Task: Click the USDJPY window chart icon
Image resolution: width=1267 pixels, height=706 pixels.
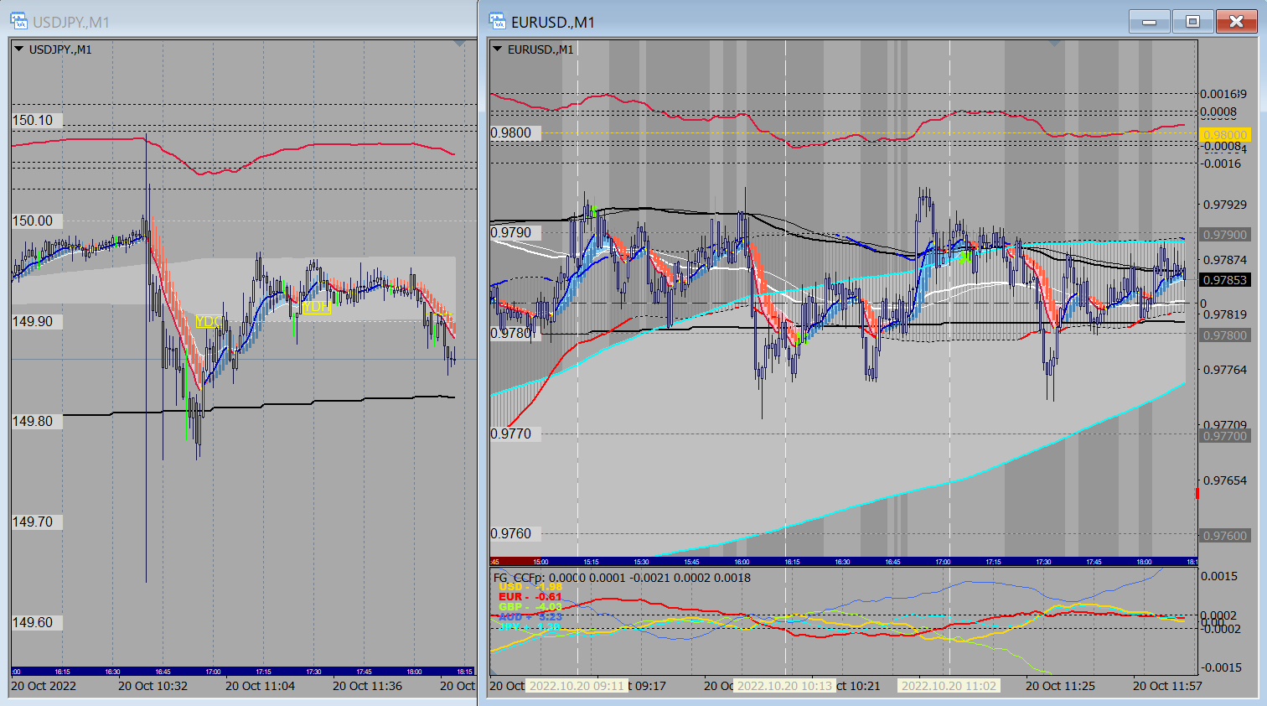Action: click(x=18, y=22)
